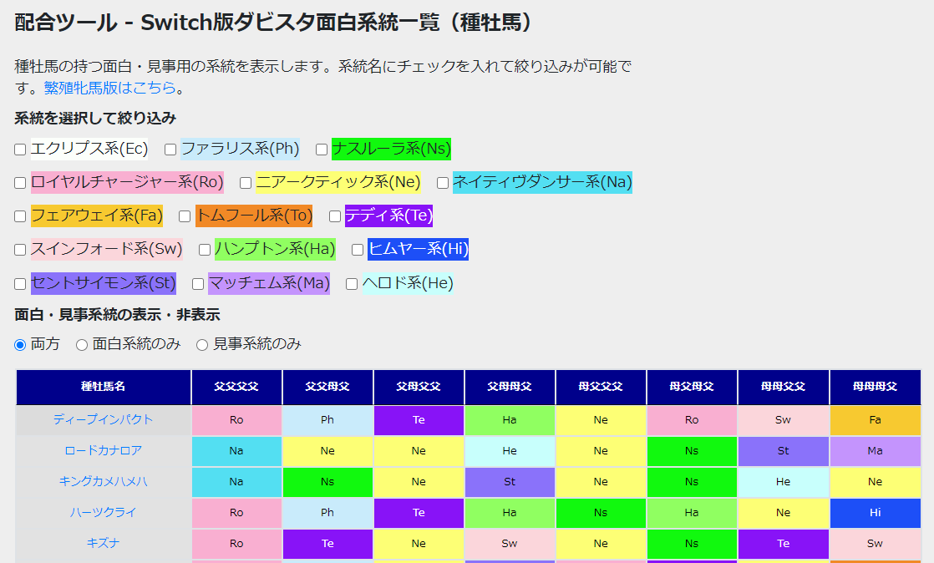Choose the 見事系統のみ radio option
Screen dimensions: 934x563
click(x=202, y=345)
